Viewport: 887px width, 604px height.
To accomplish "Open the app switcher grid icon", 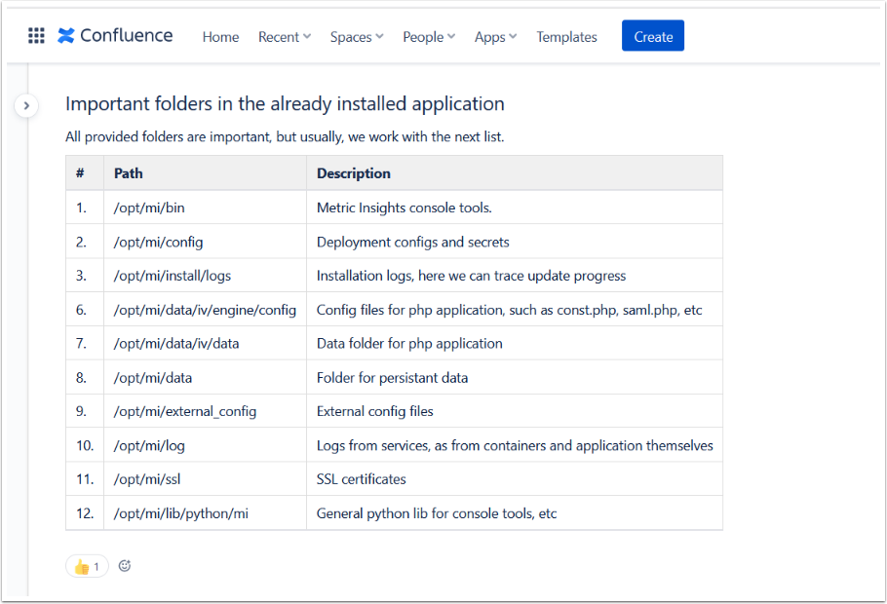I will 36,36.
